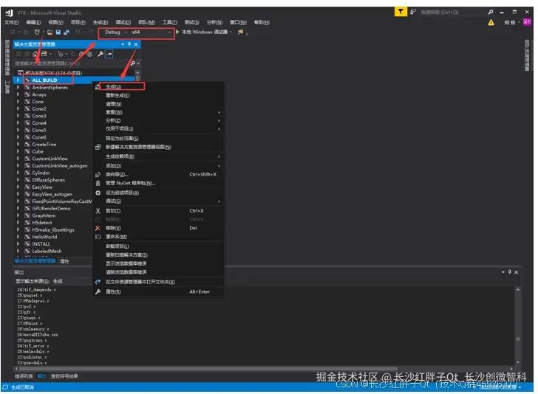Pin the Solution Explorer panel

129,44
